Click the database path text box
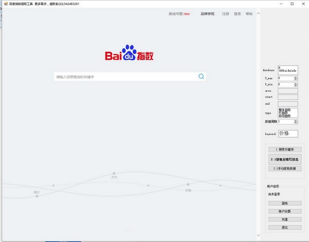The image size is (309, 242). 288,70
